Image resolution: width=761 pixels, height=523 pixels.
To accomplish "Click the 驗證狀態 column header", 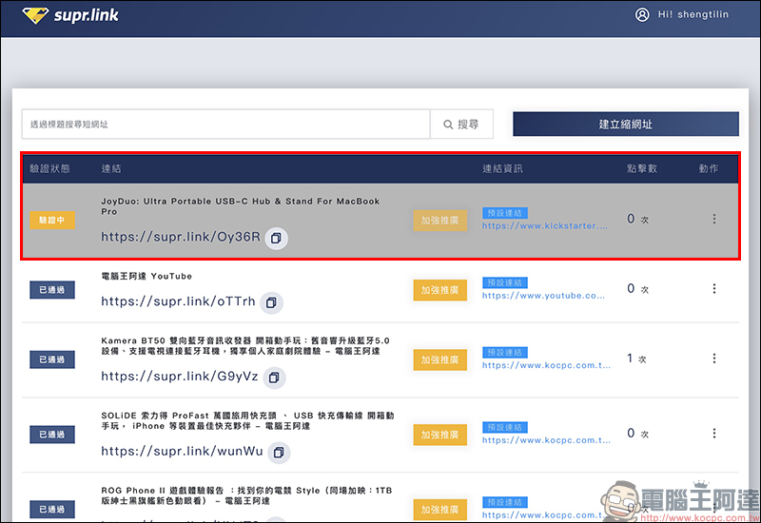I will coord(50,169).
